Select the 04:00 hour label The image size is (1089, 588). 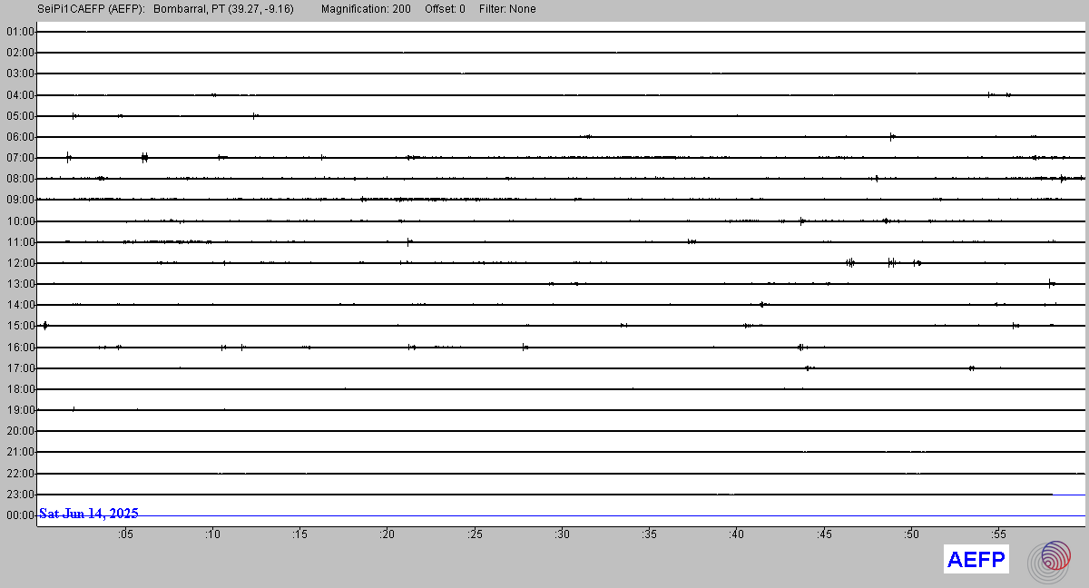[x=20, y=95]
